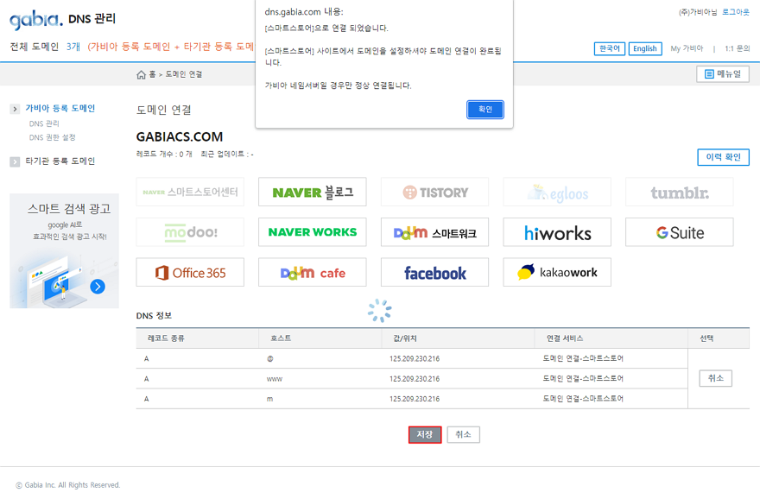This screenshot has width=760, height=499.
Task: Confirm the dialog with 확인 button
Action: tap(485, 110)
